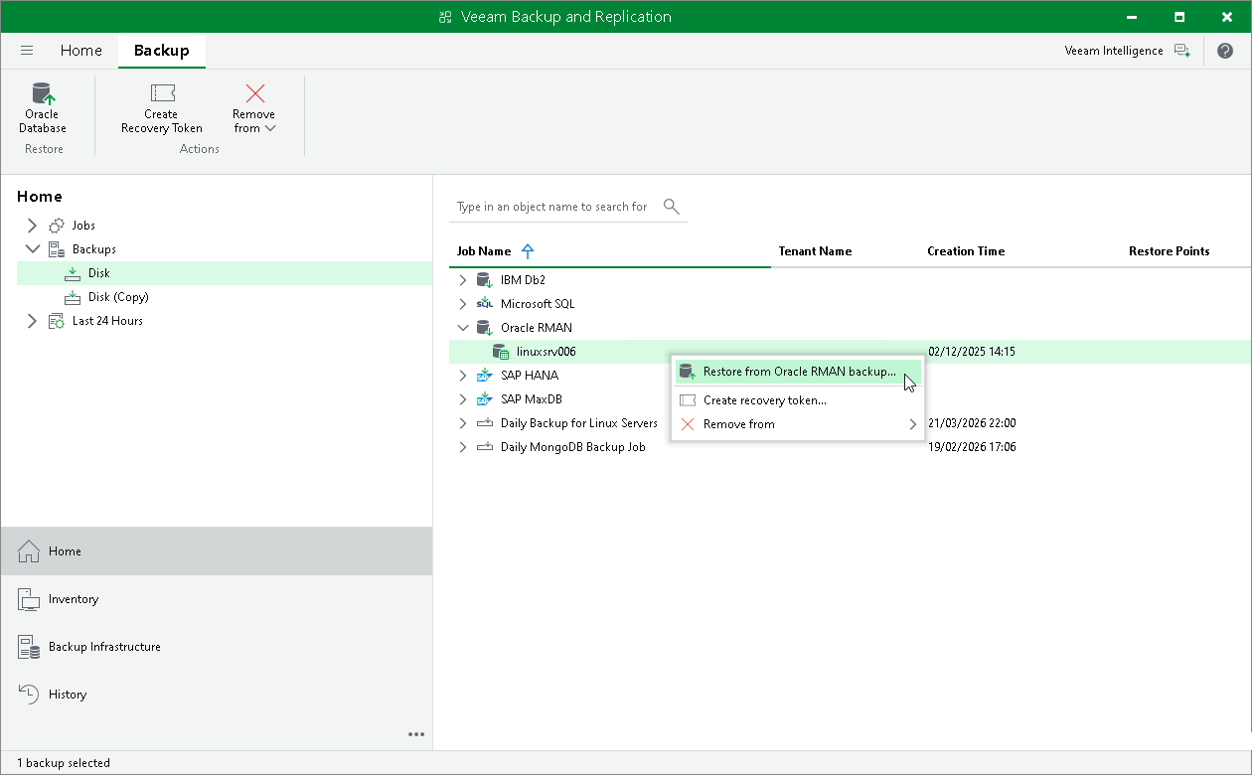The height and width of the screenshot is (775, 1252).
Task: Expand the Last 24 Hours node
Action: click(x=32, y=321)
